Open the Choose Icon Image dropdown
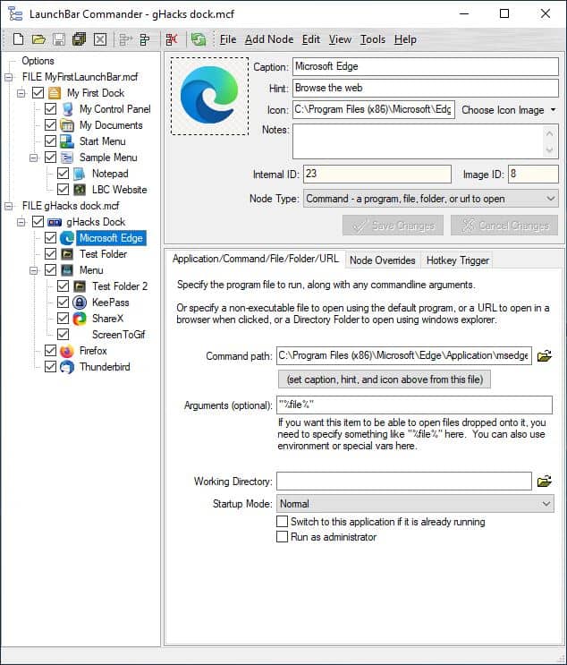567x665 pixels. (509, 110)
